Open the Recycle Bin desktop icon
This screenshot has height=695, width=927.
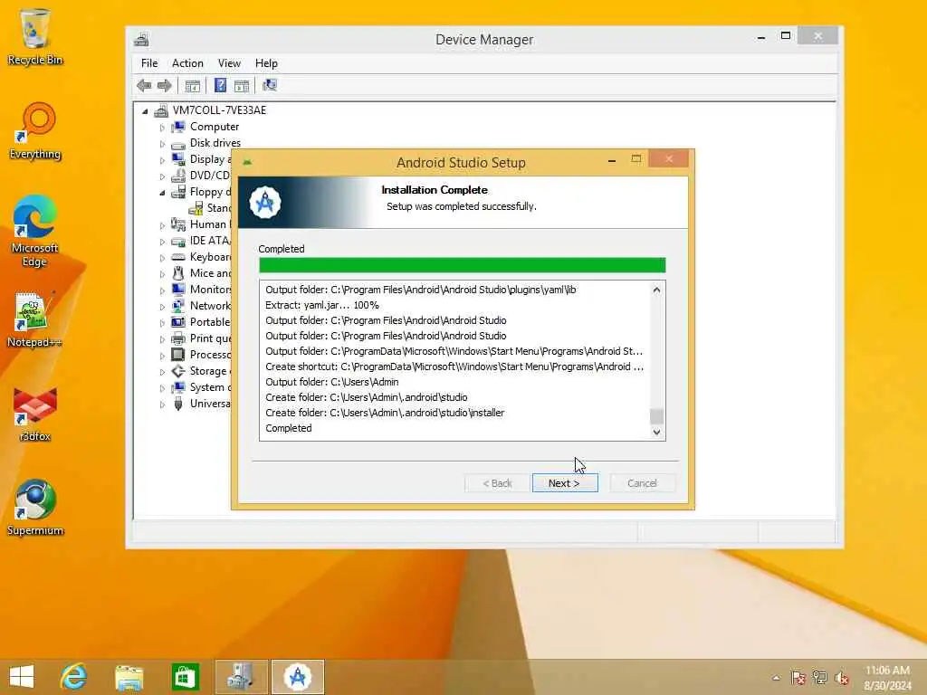pyautogui.click(x=35, y=36)
